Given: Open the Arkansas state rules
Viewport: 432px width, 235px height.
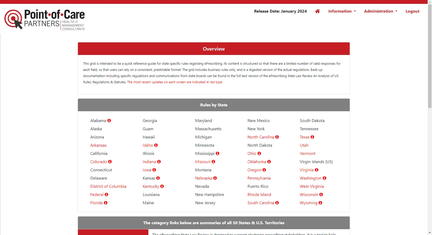Looking at the screenshot, I should (x=98, y=145).
